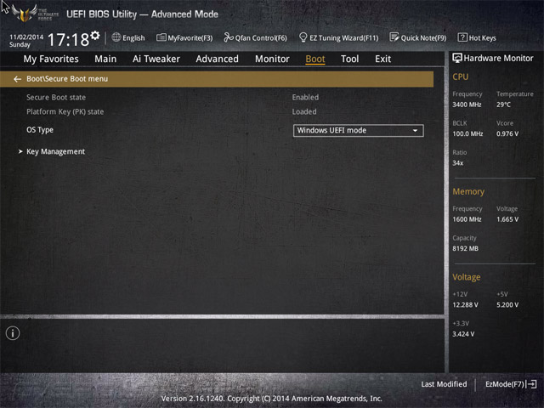Open Key Management entry
544x408 pixels.
coord(55,151)
